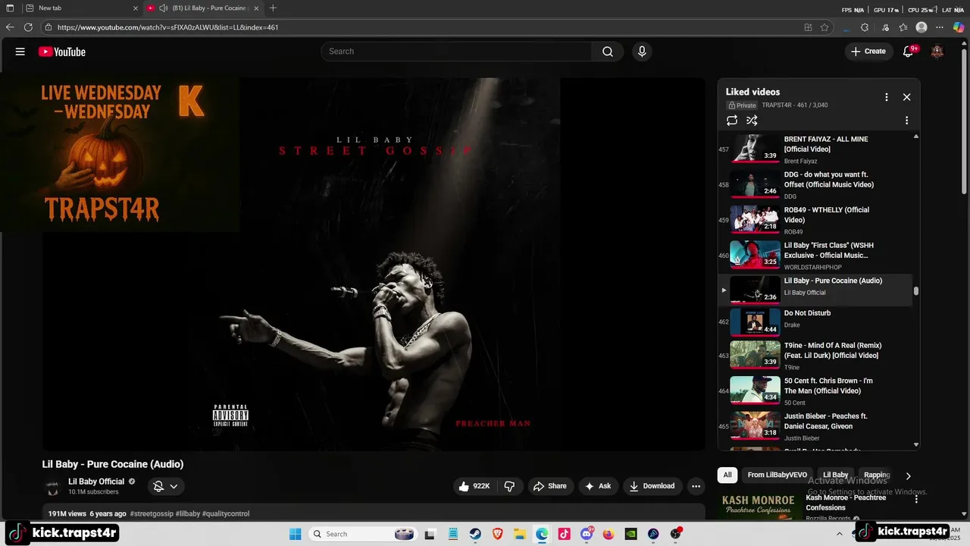
Task: Start voice search with the microphone
Action: click(642, 52)
